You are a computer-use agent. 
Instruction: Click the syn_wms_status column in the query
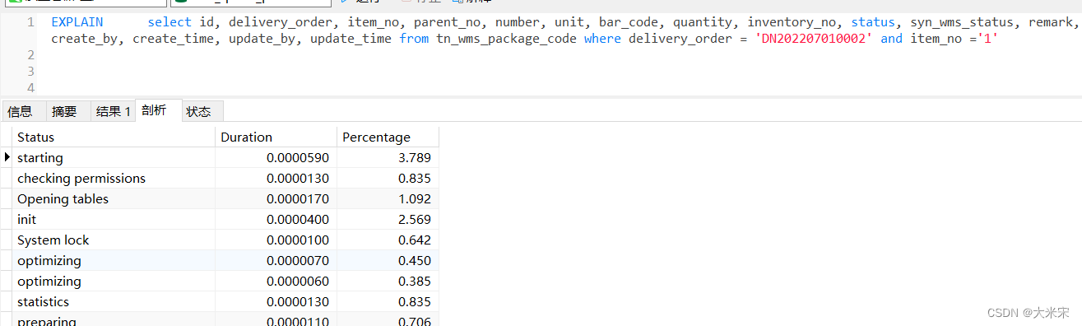(962, 22)
